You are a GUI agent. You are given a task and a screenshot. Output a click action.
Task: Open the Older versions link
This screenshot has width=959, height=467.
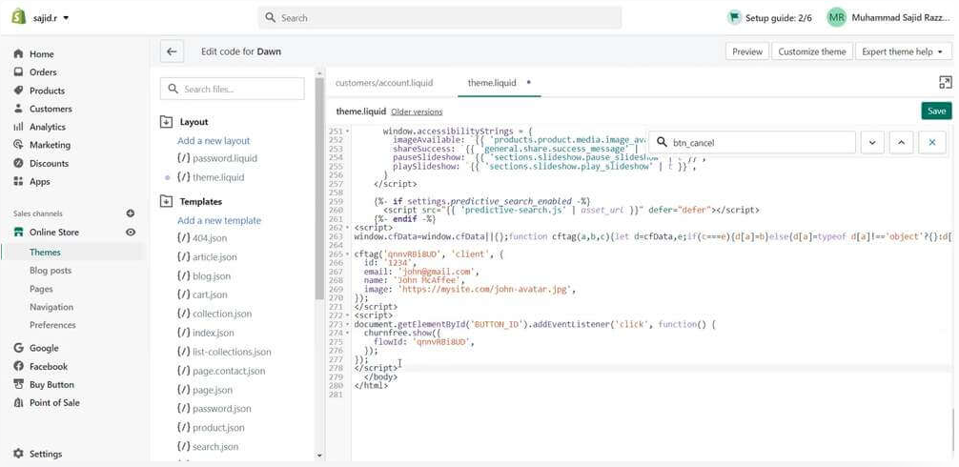tap(417, 112)
